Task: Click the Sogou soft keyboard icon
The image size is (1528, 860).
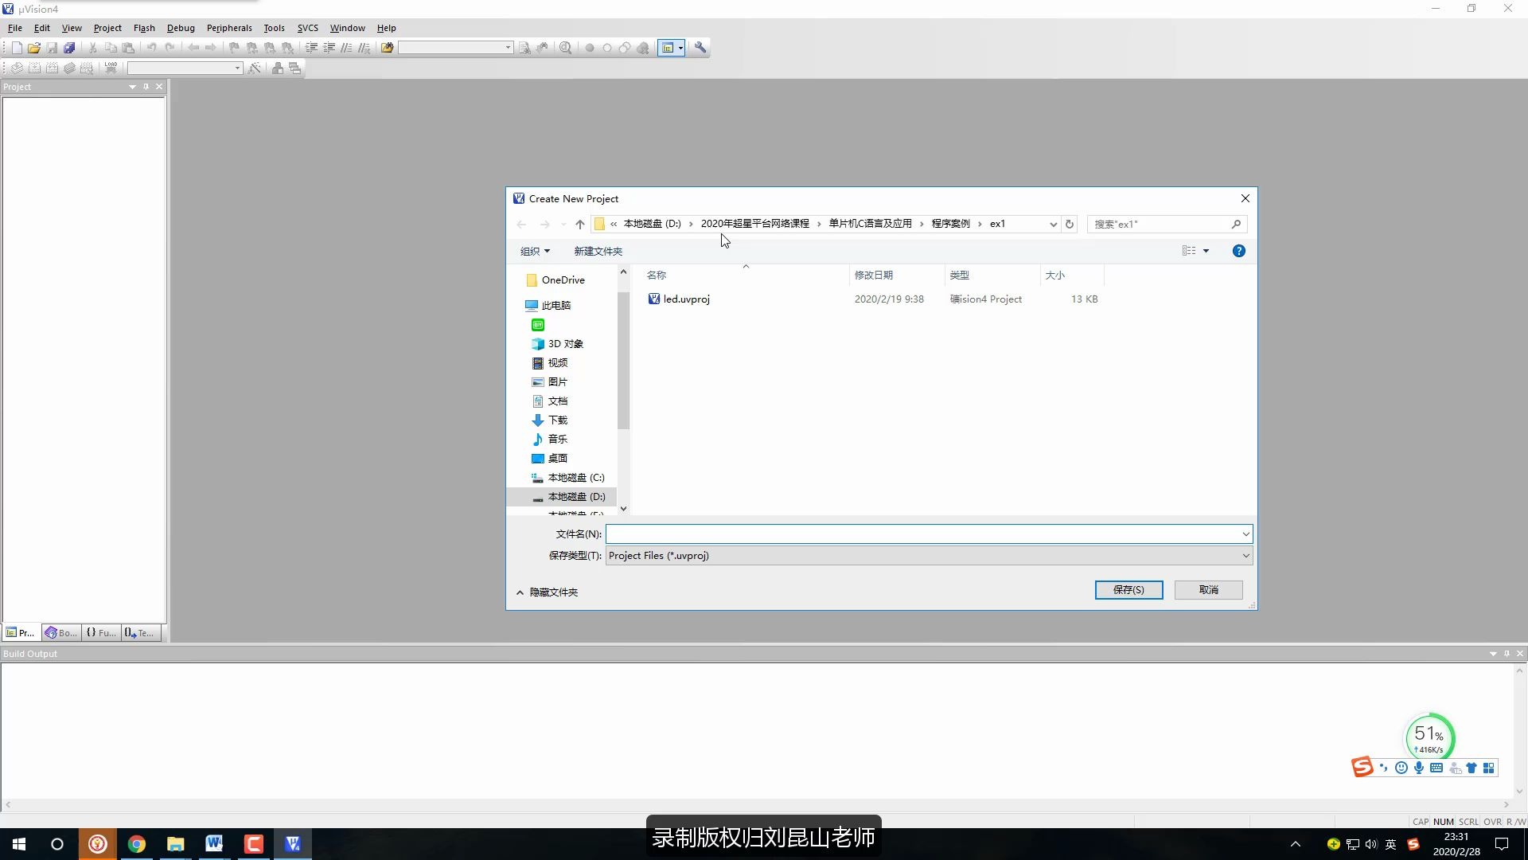Action: click(x=1436, y=768)
